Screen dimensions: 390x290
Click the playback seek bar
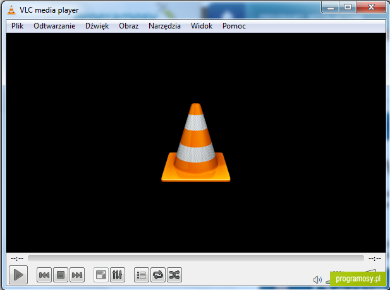[x=196, y=258]
